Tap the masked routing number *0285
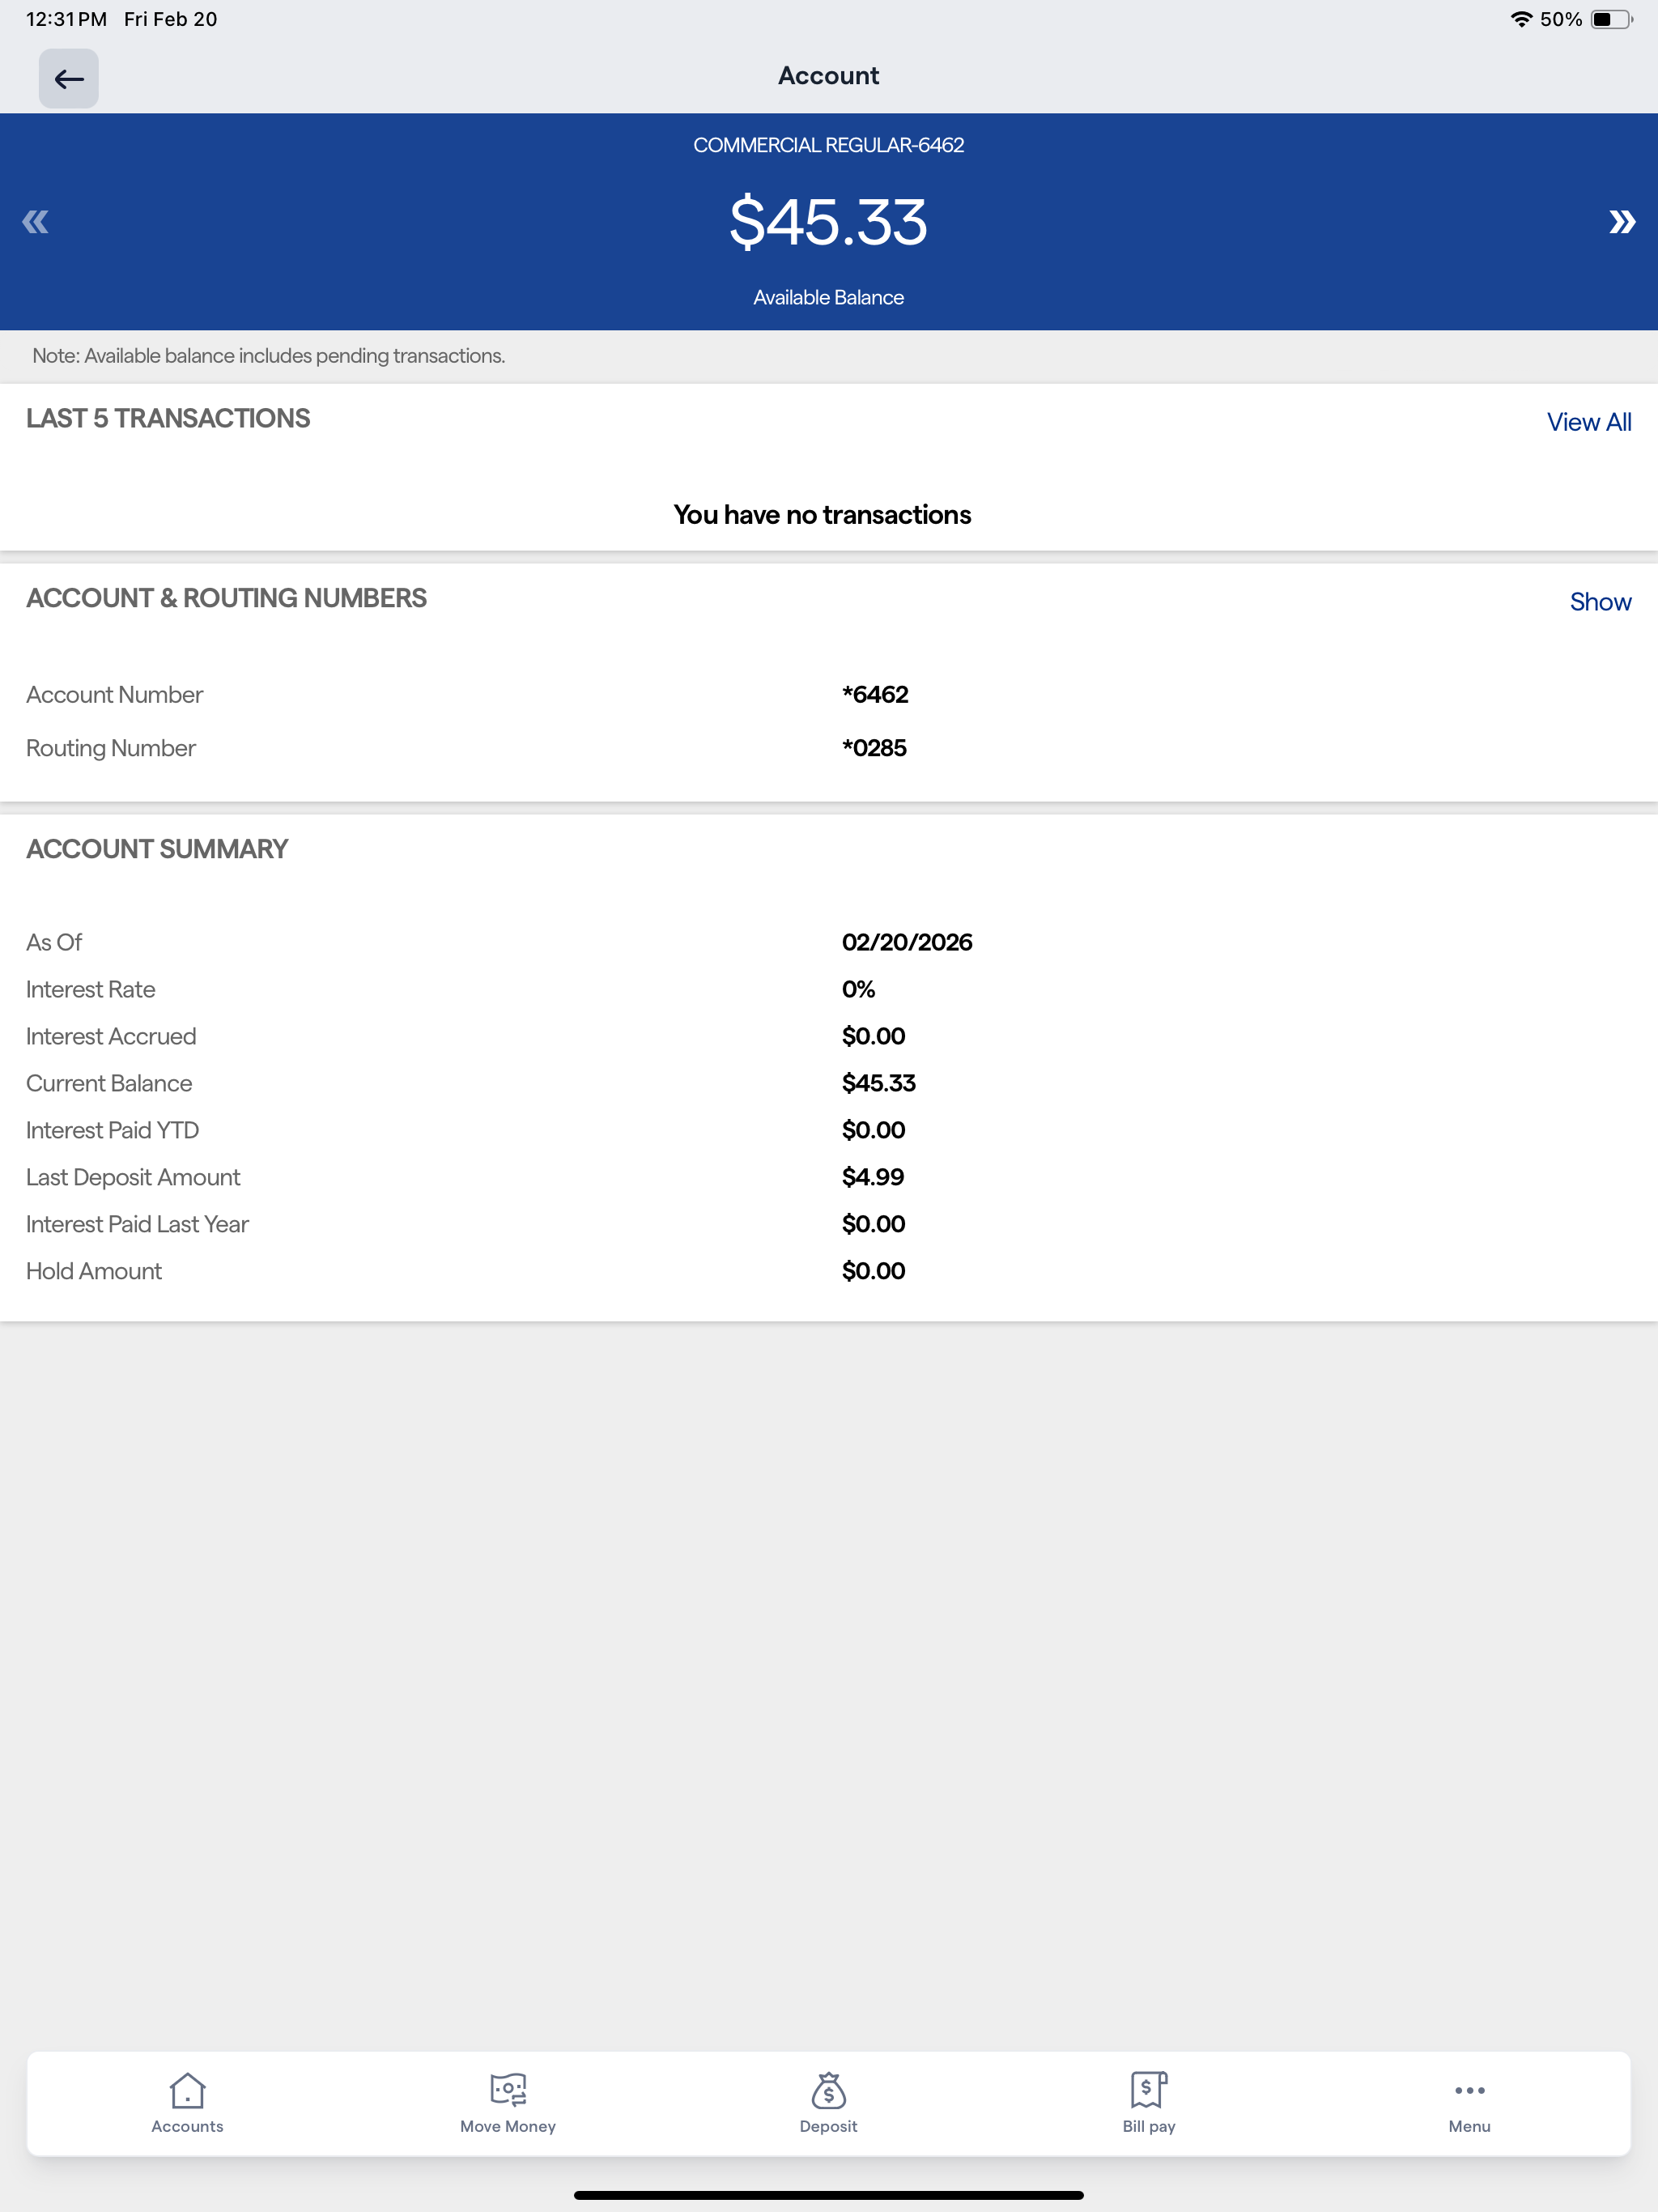The width and height of the screenshot is (1658, 2212). pos(874,748)
